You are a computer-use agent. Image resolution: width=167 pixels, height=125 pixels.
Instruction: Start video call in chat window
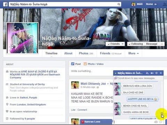click(x=152, y=73)
